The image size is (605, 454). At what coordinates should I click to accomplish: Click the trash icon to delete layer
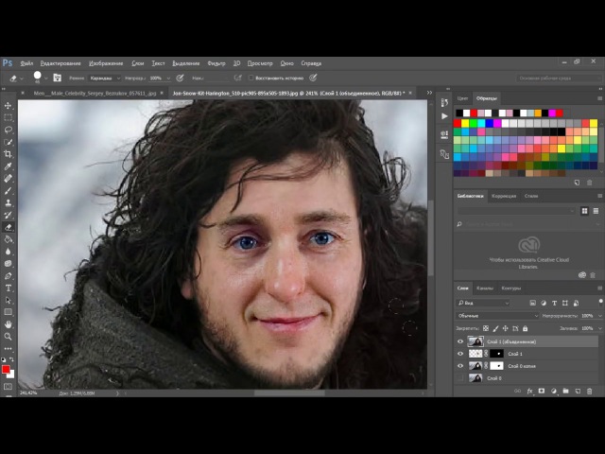pyautogui.click(x=588, y=390)
